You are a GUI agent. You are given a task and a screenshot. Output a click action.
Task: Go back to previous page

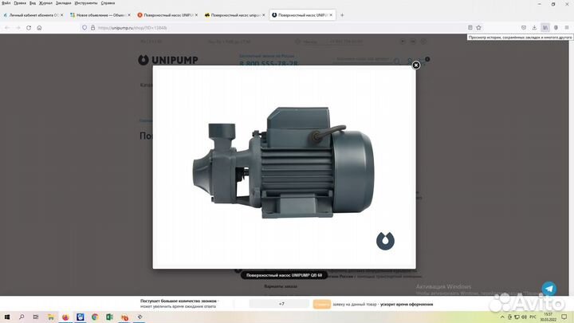pos(7,28)
